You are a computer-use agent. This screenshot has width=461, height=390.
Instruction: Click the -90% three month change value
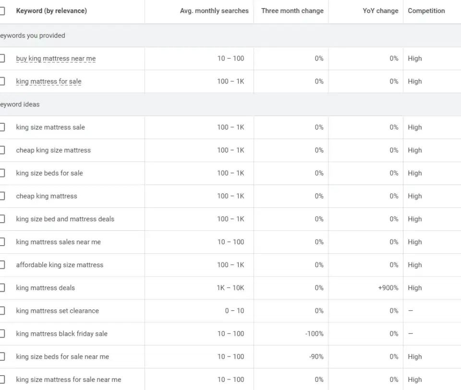(316, 356)
